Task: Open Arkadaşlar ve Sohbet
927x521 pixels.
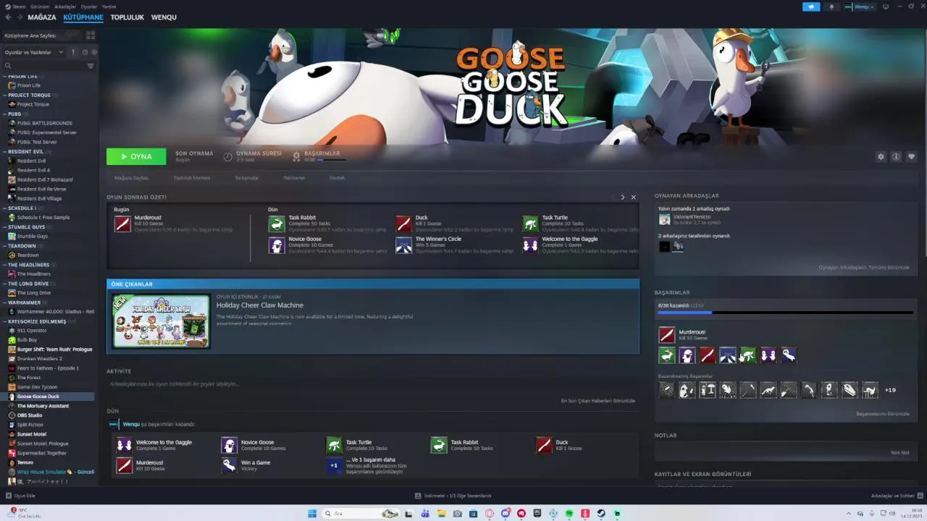Action: click(896, 496)
